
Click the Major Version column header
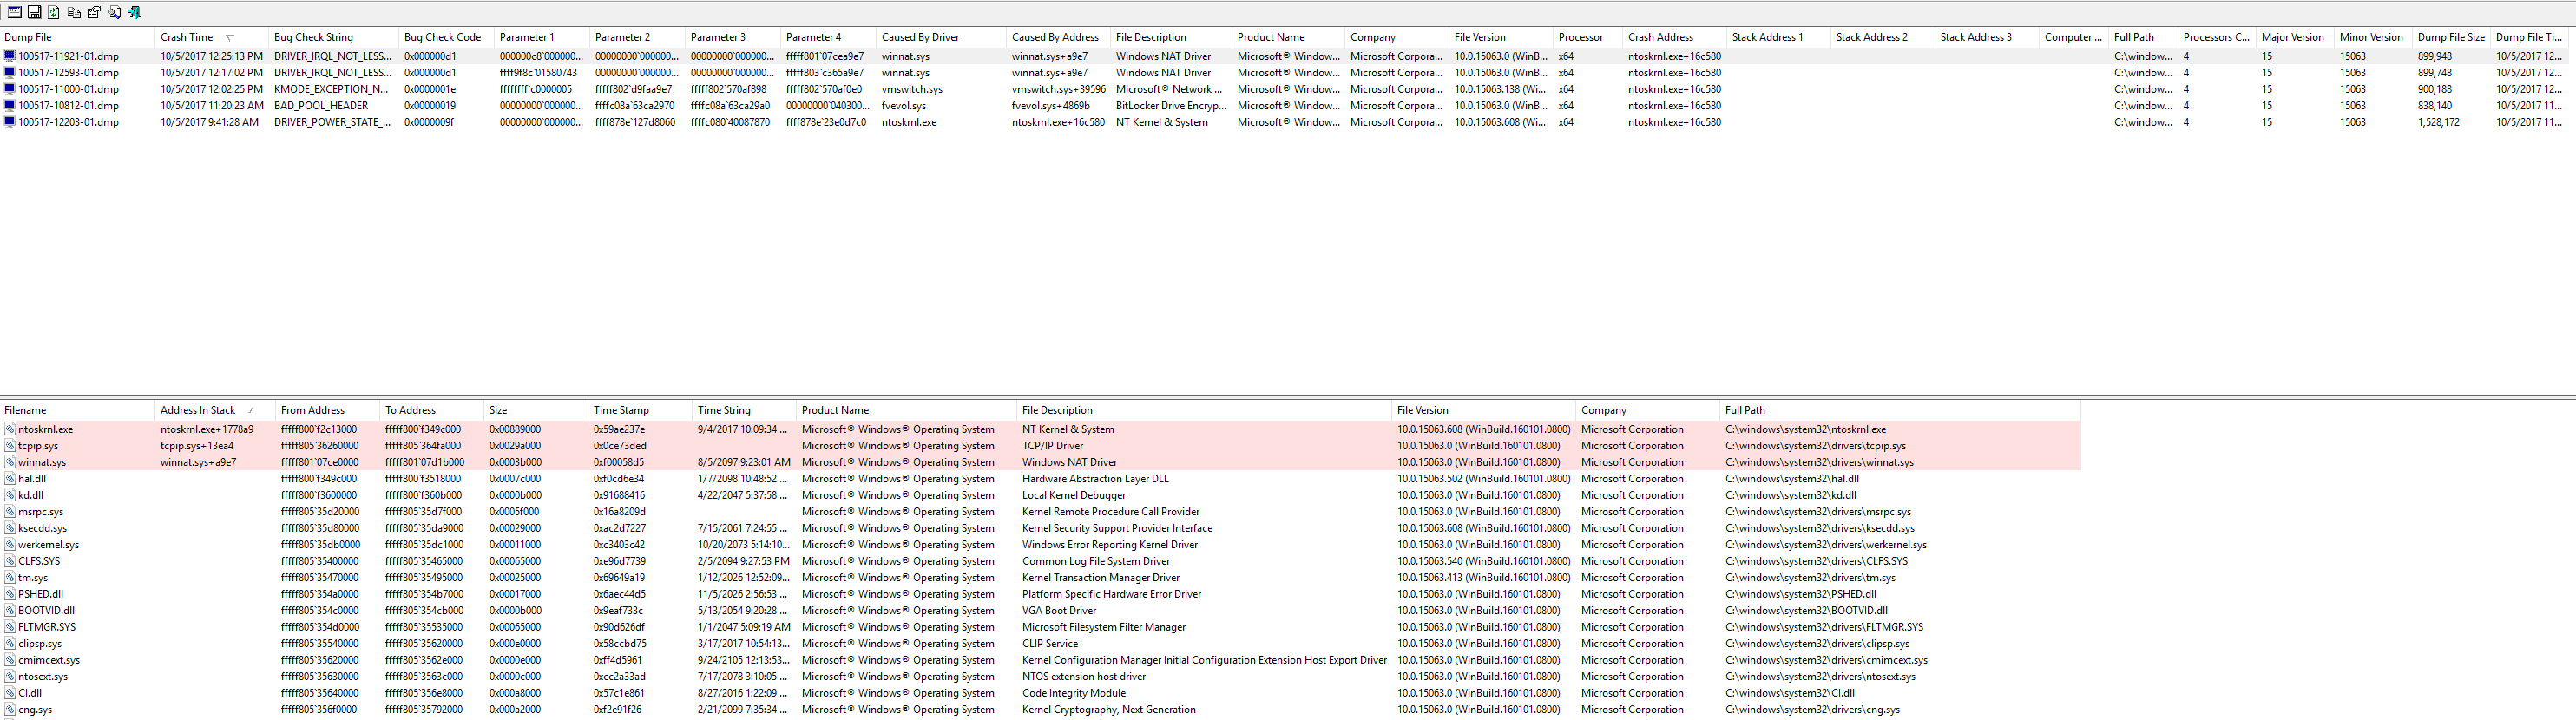(x=2296, y=38)
